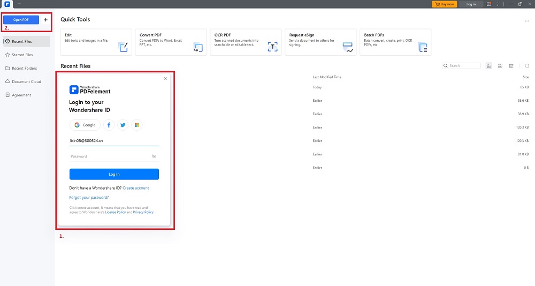Sign in with Twitter icon
The image size is (535, 286).
123,125
